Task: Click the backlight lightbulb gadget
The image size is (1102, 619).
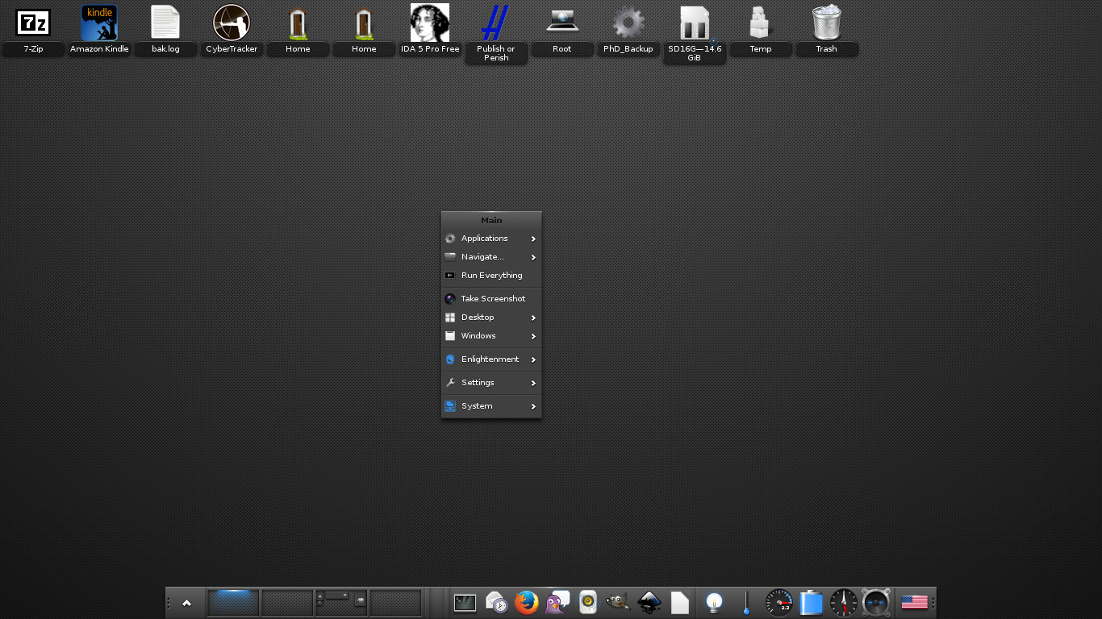Action: pyautogui.click(x=714, y=602)
